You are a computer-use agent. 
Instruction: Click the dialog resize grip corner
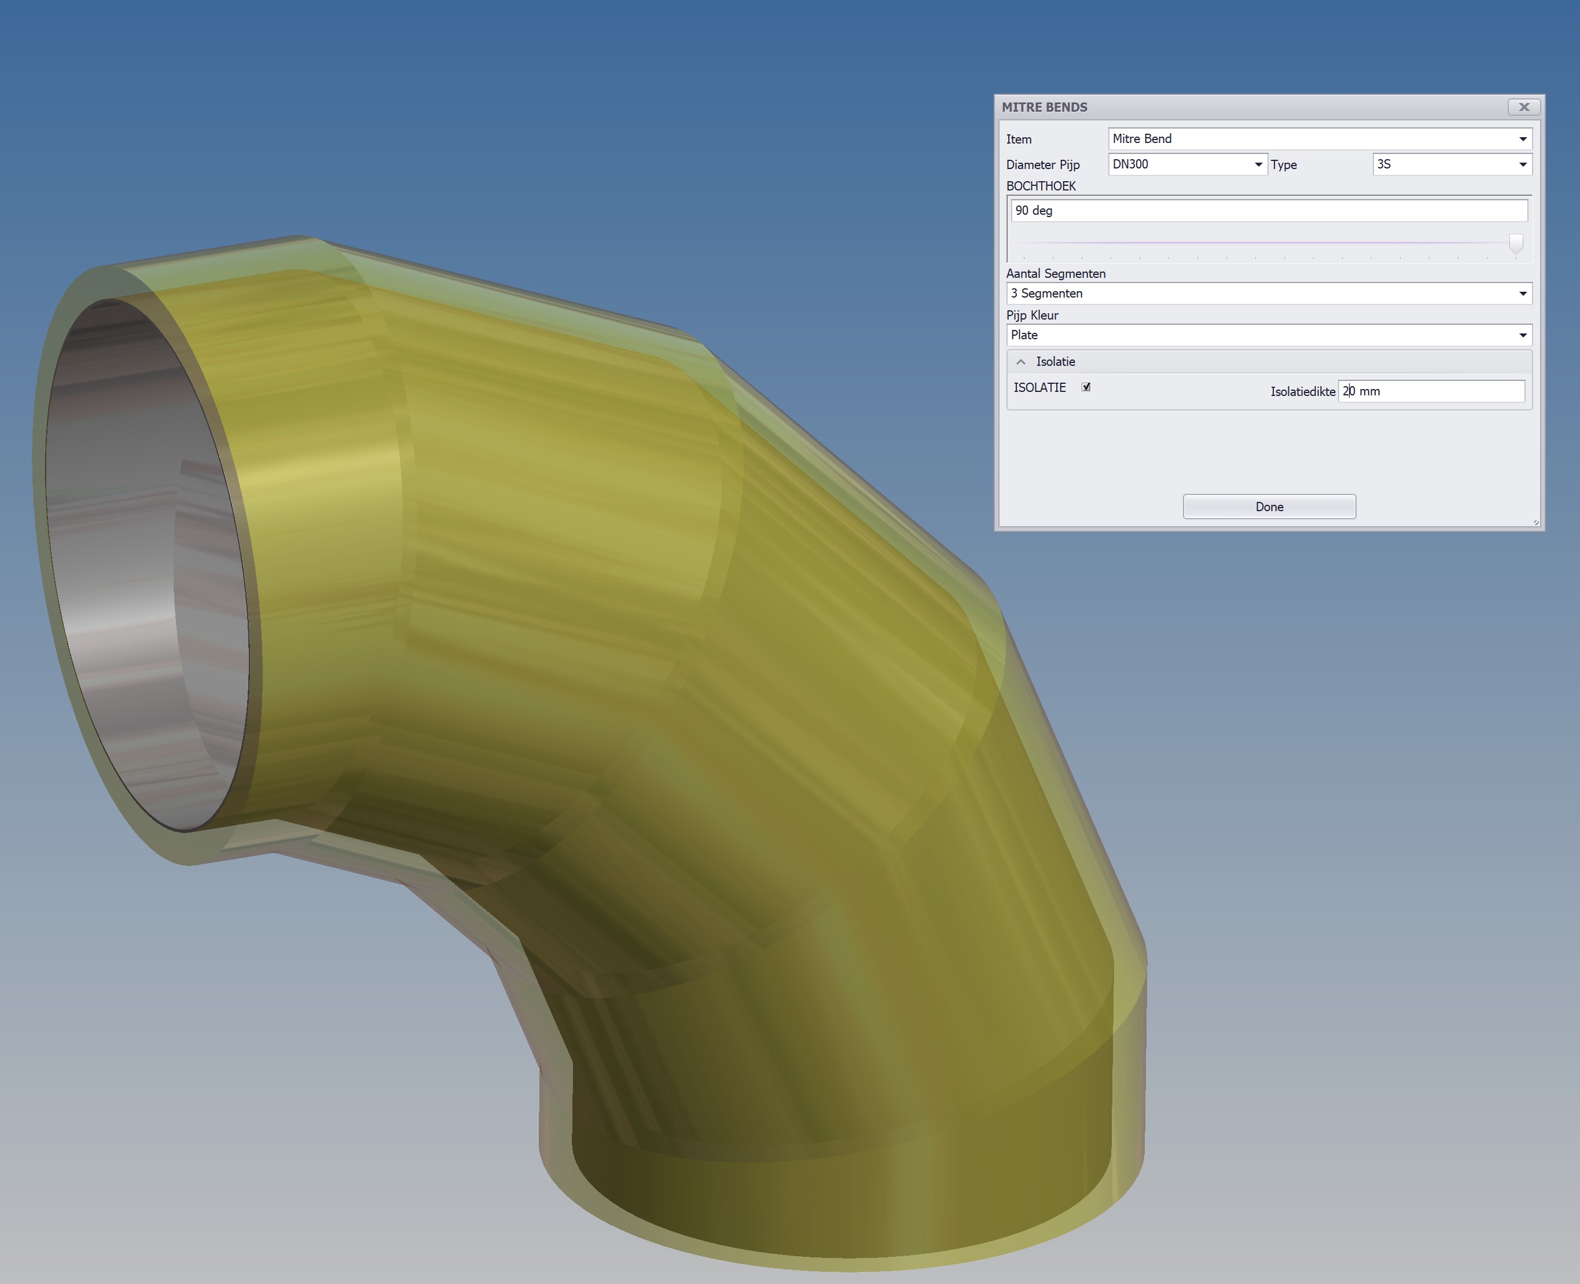1535,522
